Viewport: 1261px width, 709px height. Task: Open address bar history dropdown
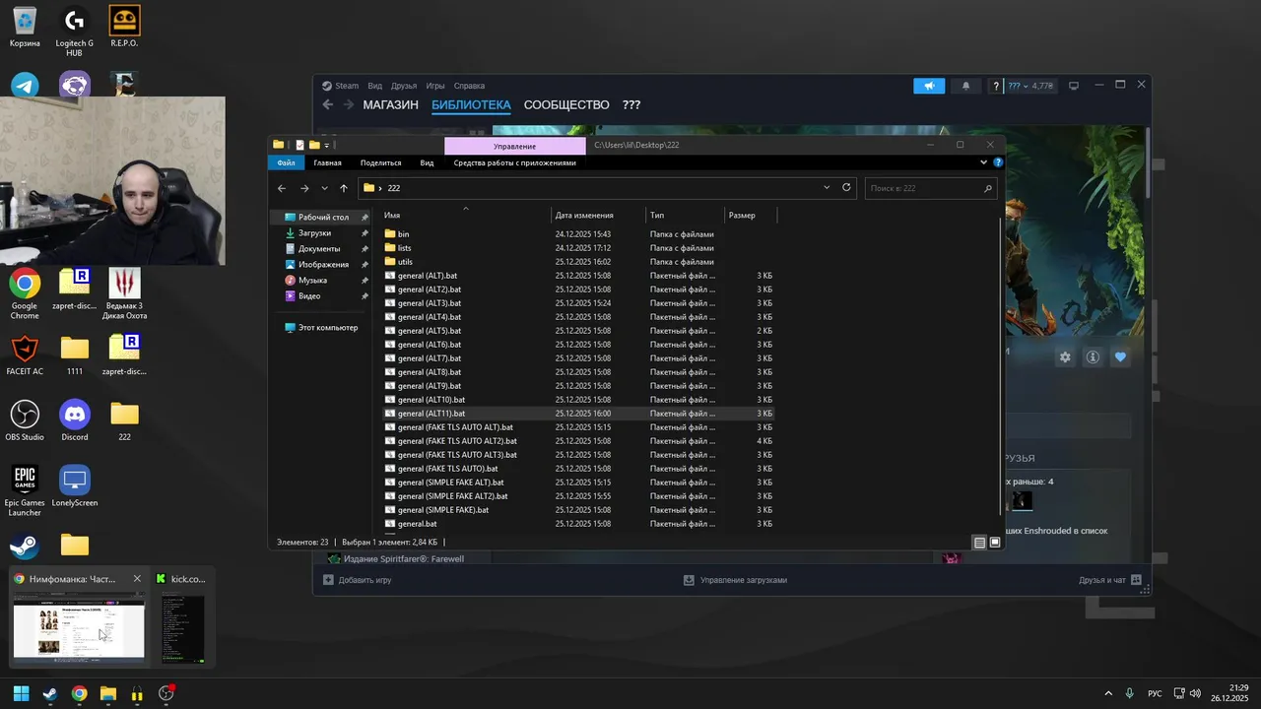coord(827,187)
